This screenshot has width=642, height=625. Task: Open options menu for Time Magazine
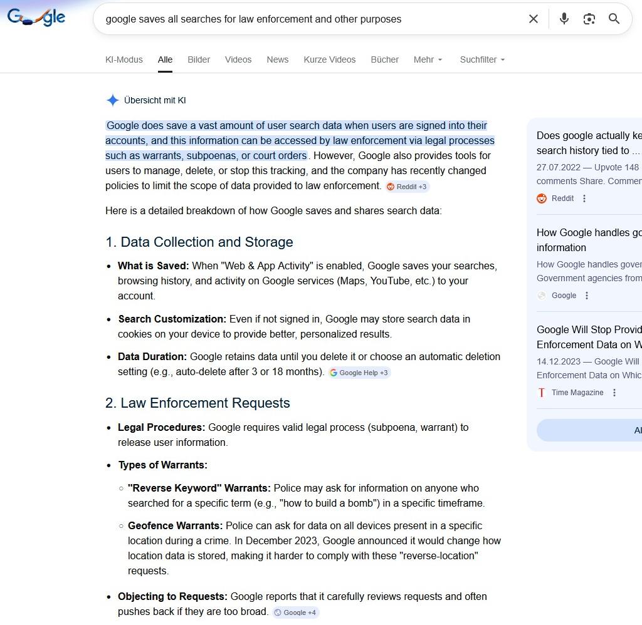click(614, 393)
